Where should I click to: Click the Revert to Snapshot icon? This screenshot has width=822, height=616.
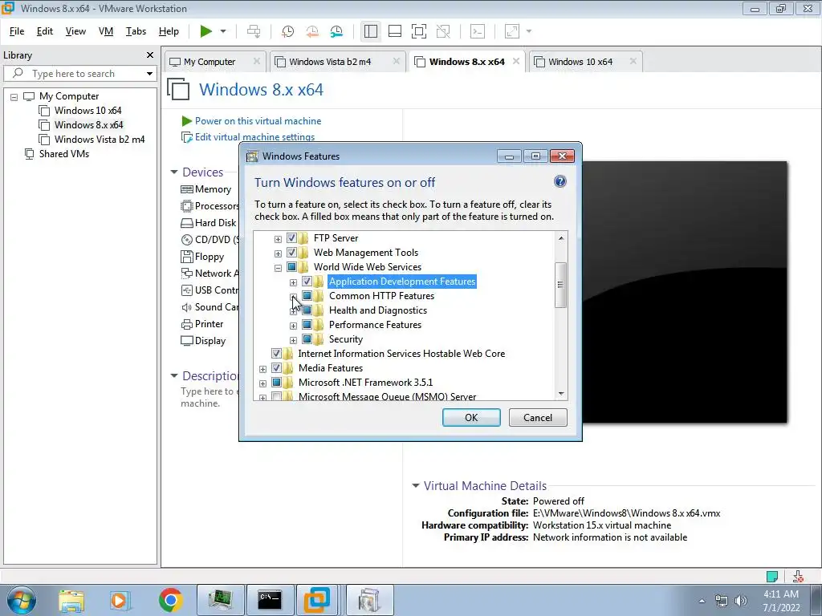(x=312, y=31)
